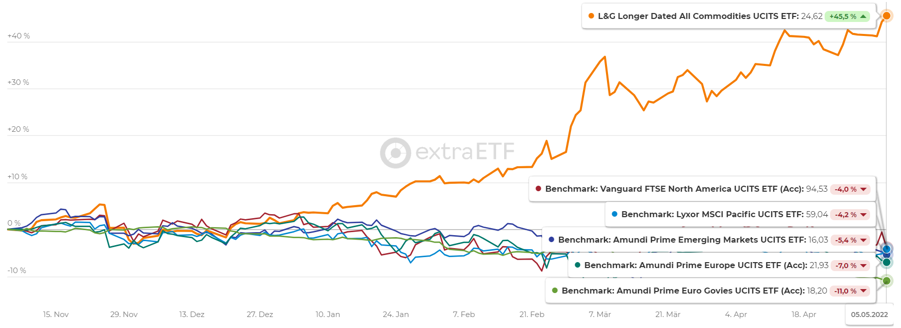Image resolution: width=901 pixels, height=328 pixels.
Task: Click the green dot beside Amundi Prime Euro Govies
Action: point(555,291)
